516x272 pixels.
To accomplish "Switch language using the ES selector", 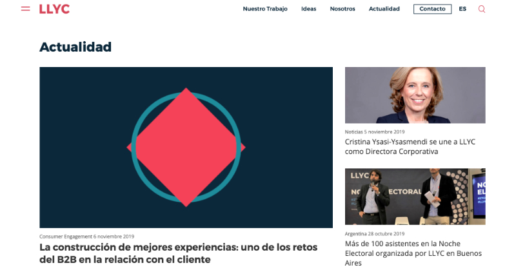I will point(462,9).
